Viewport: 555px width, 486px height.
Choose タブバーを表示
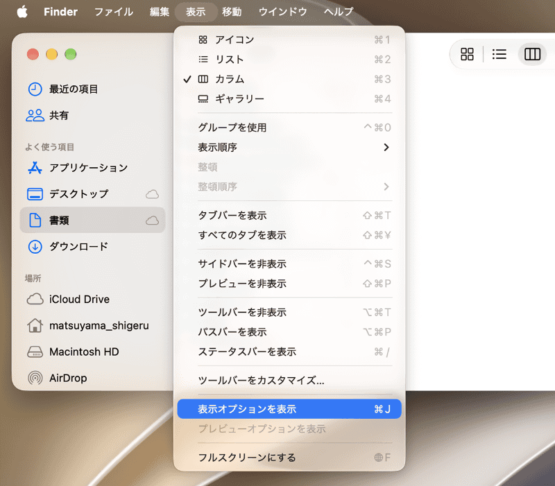click(289, 216)
